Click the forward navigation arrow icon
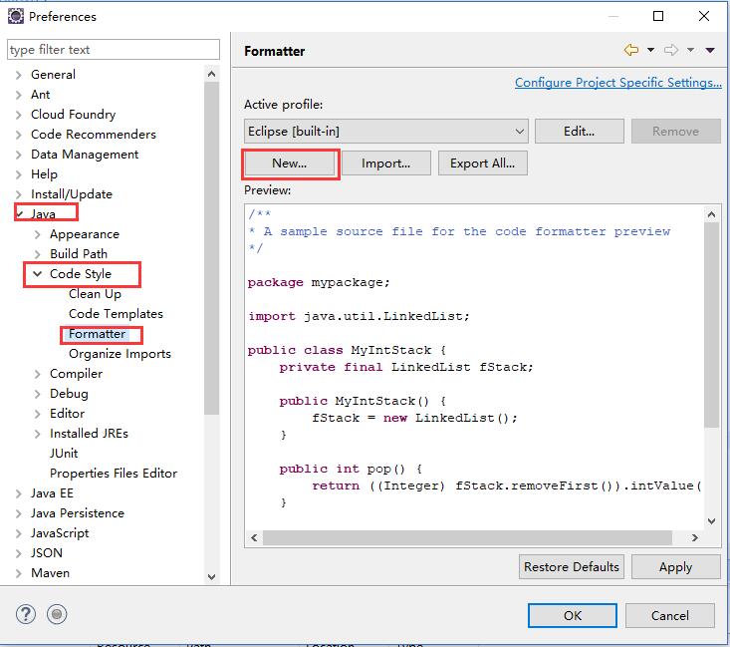The height and width of the screenshot is (647, 730). click(x=671, y=50)
